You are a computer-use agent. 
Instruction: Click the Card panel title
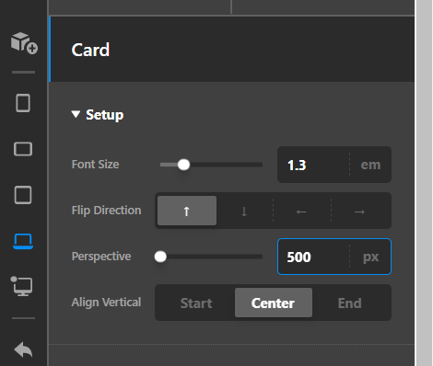[x=90, y=50]
